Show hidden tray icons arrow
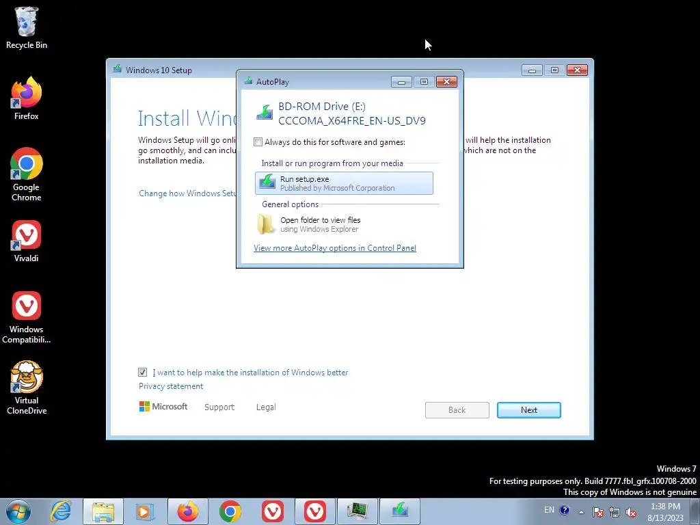 pos(581,511)
